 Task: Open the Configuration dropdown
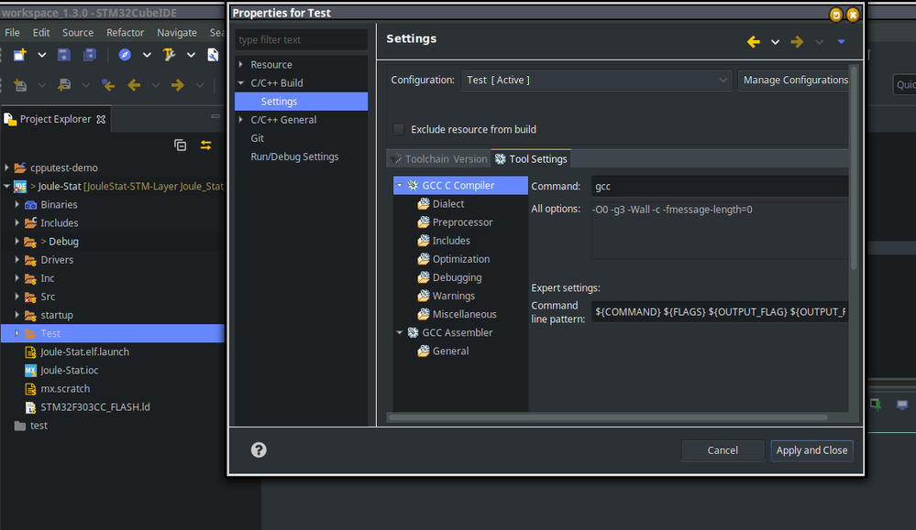click(596, 80)
